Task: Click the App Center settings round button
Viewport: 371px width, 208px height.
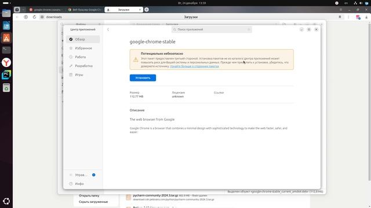Action: point(309,29)
